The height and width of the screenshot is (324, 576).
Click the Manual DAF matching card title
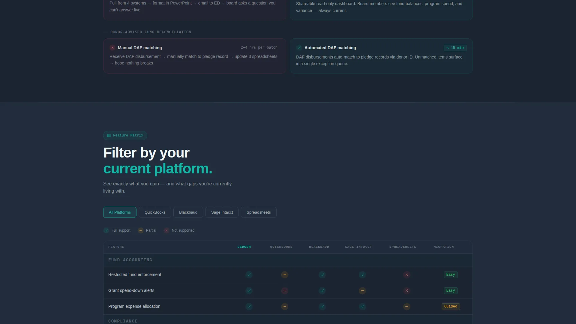[140, 48]
